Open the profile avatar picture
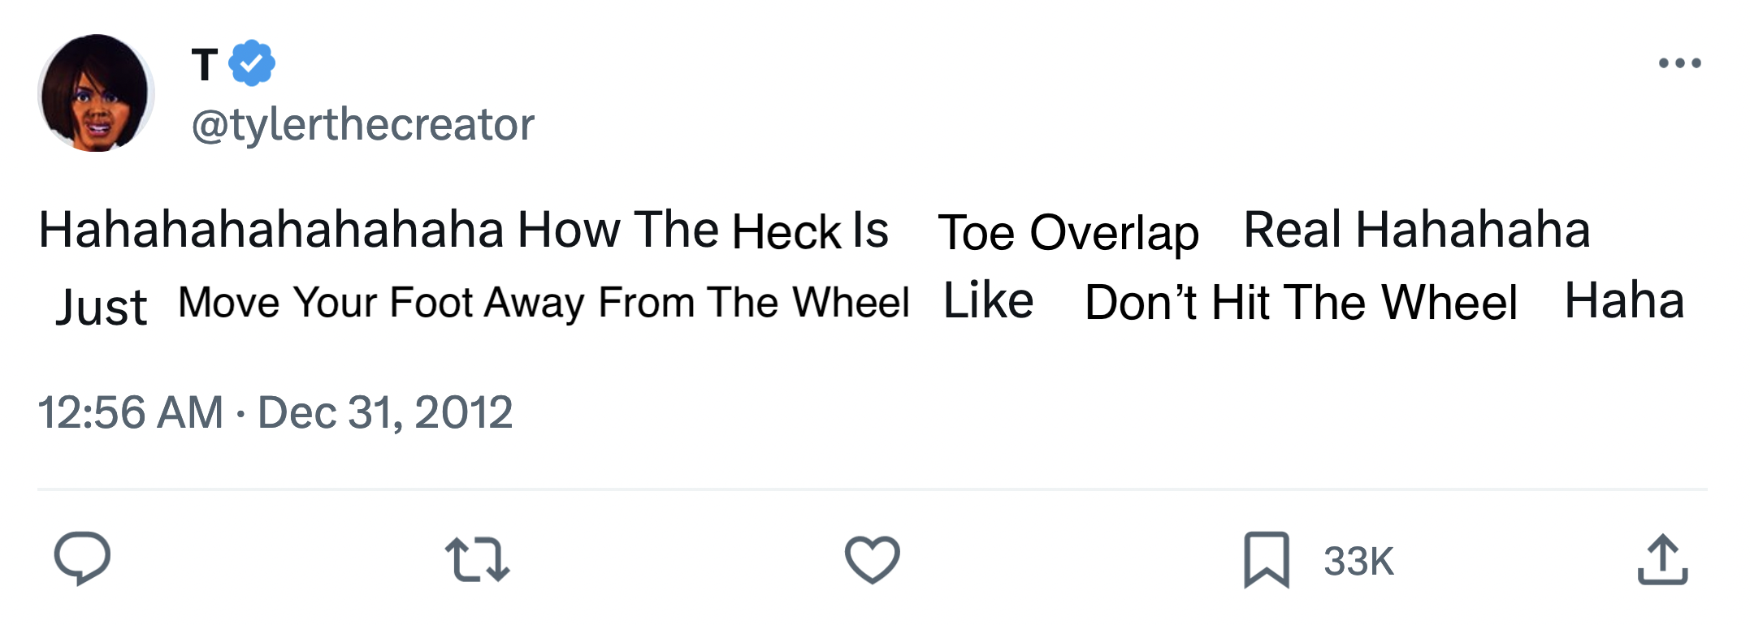The width and height of the screenshot is (1750, 625). [x=96, y=93]
